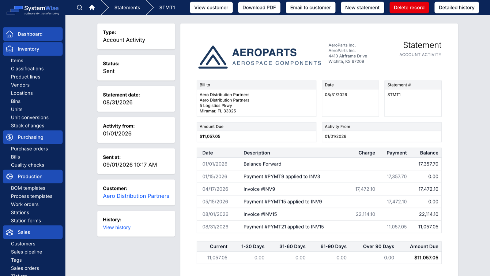Open Work orders page
490x276 pixels.
[x=25, y=204]
